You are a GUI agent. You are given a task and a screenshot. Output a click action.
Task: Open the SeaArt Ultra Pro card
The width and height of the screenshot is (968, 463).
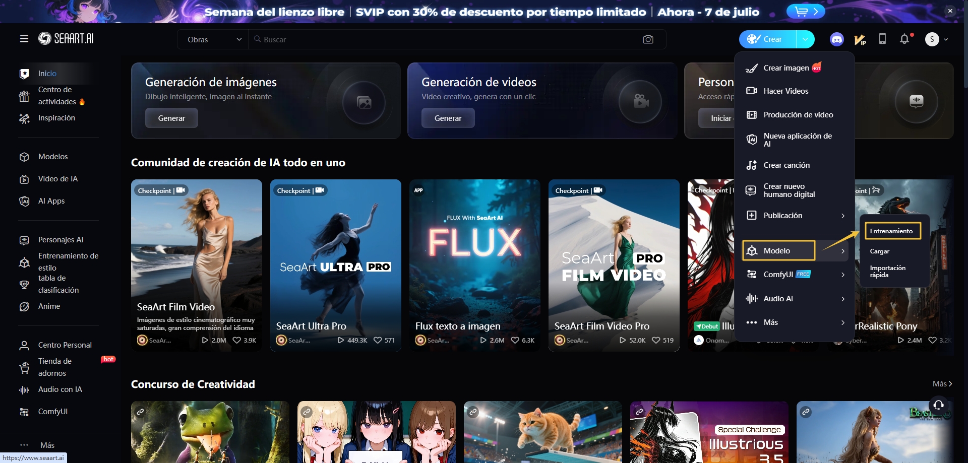tap(336, 265)
